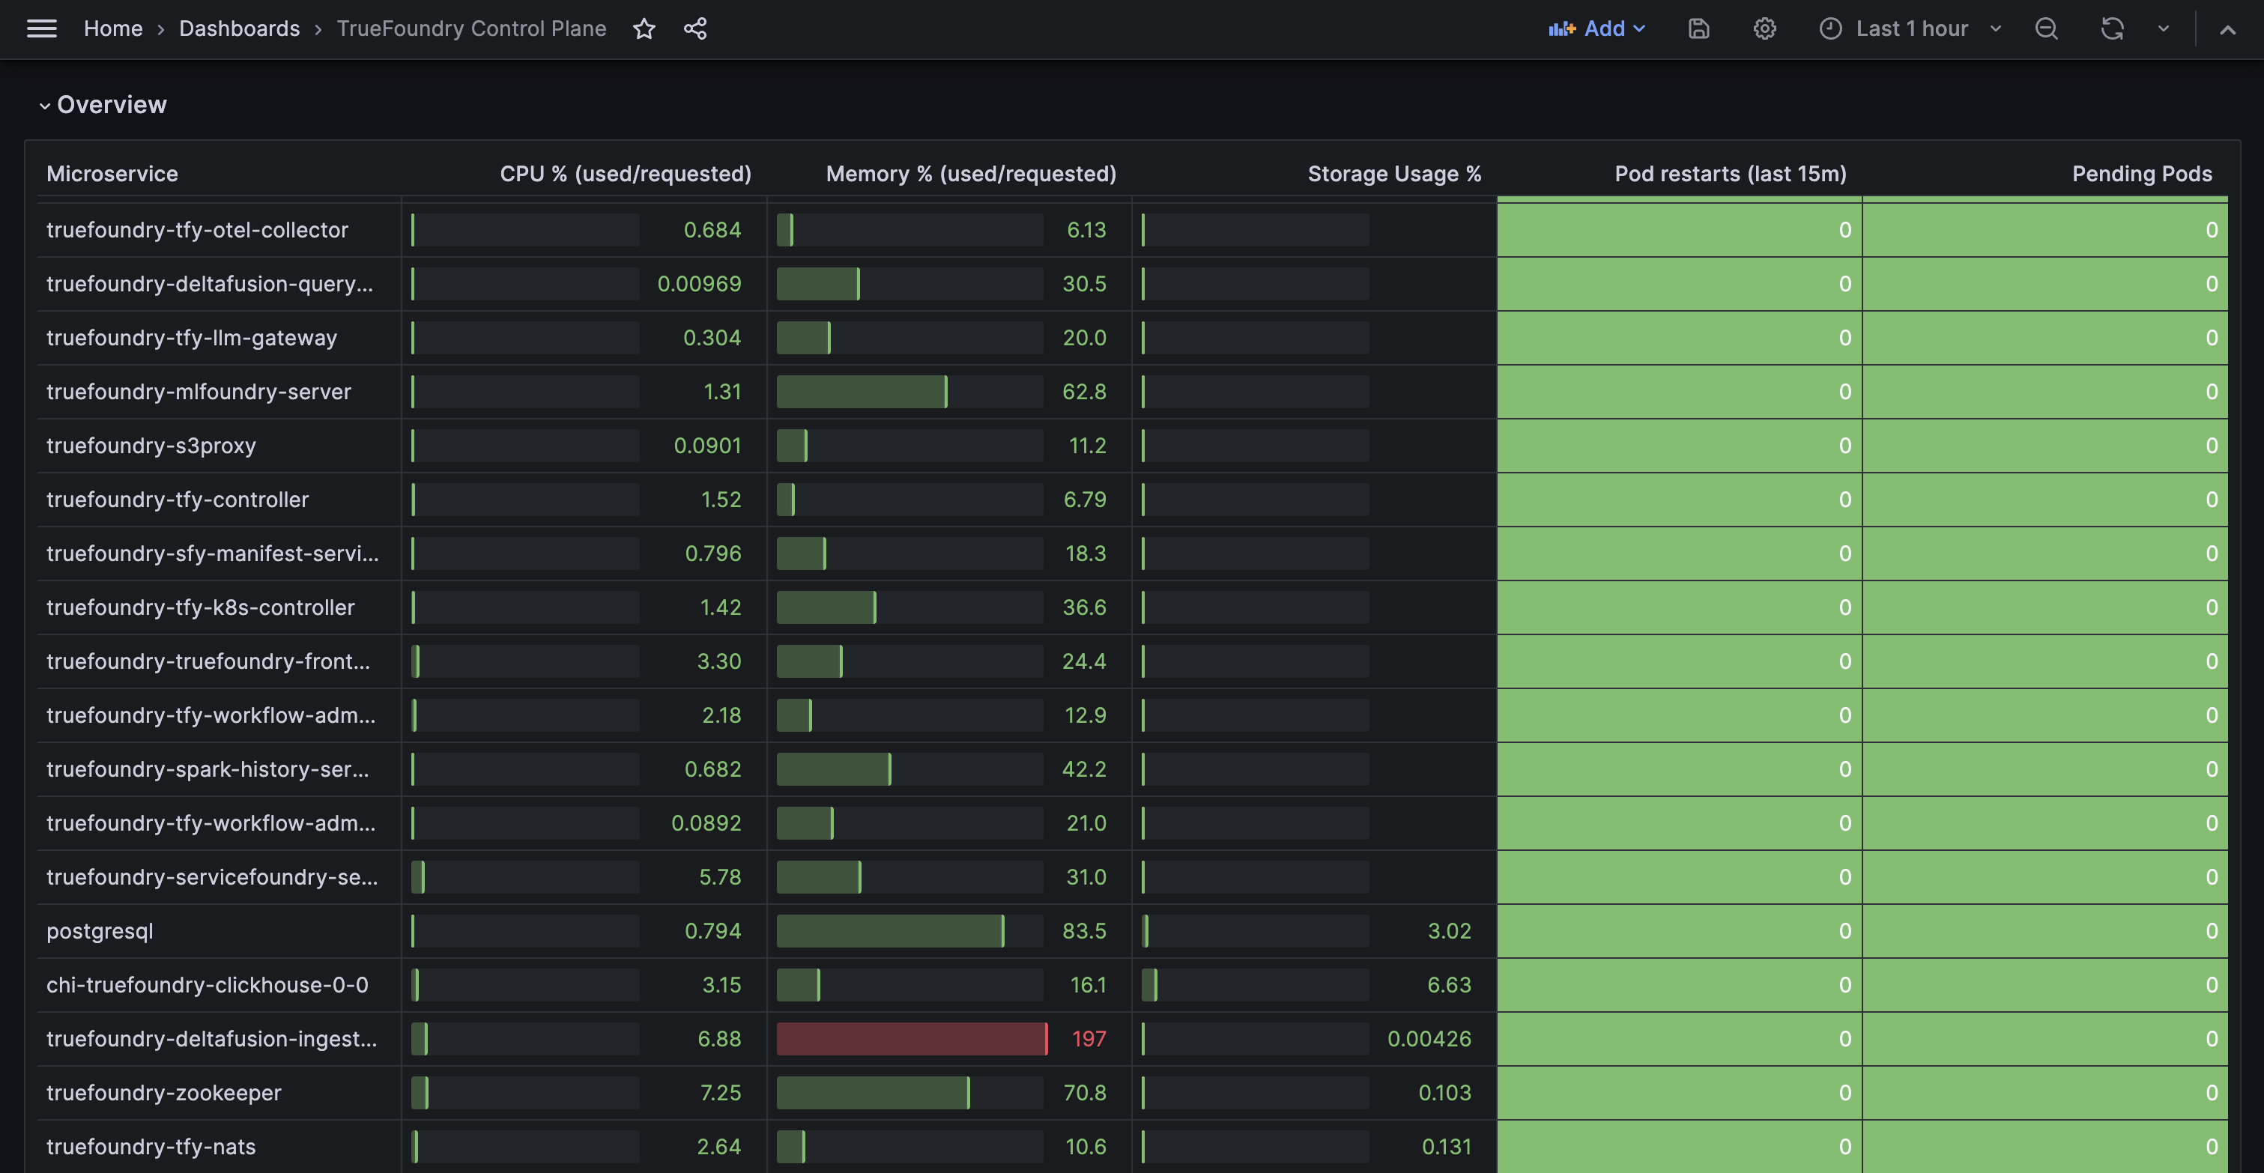Click CPU value 7.25 for zookeeper
This screenshot has height=1173, width=2264.
click(x=720, y=1093)
